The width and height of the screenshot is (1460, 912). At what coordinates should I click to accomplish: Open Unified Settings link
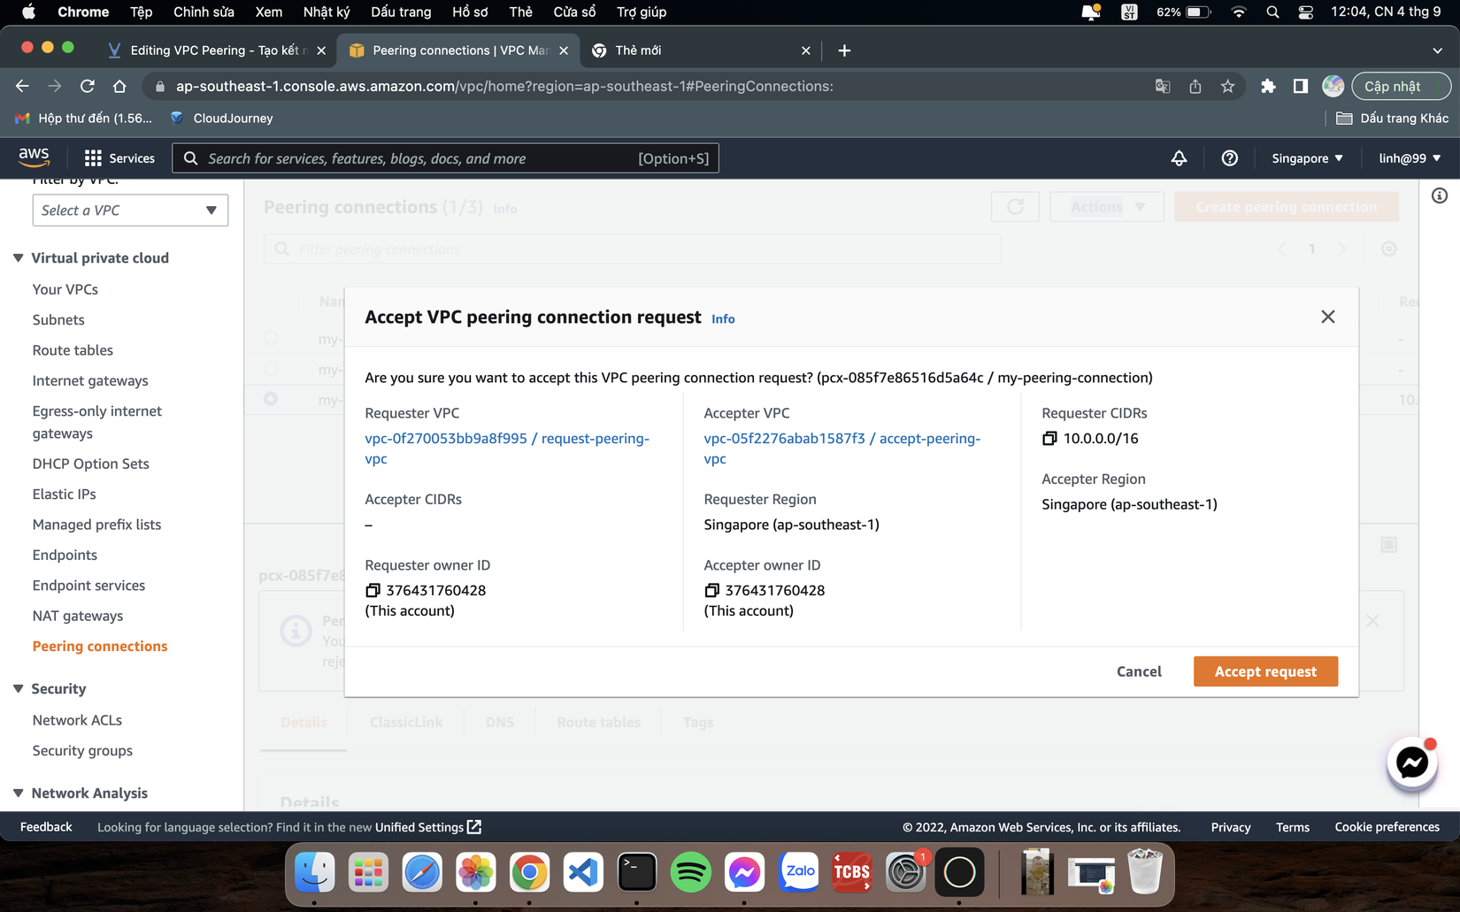[427, 827]
